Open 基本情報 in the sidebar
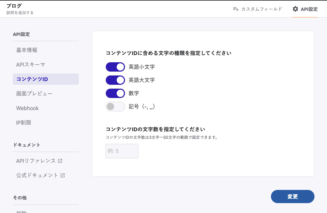Image resolution: width=327 pixels, height=213 pixels. [27, 50]
